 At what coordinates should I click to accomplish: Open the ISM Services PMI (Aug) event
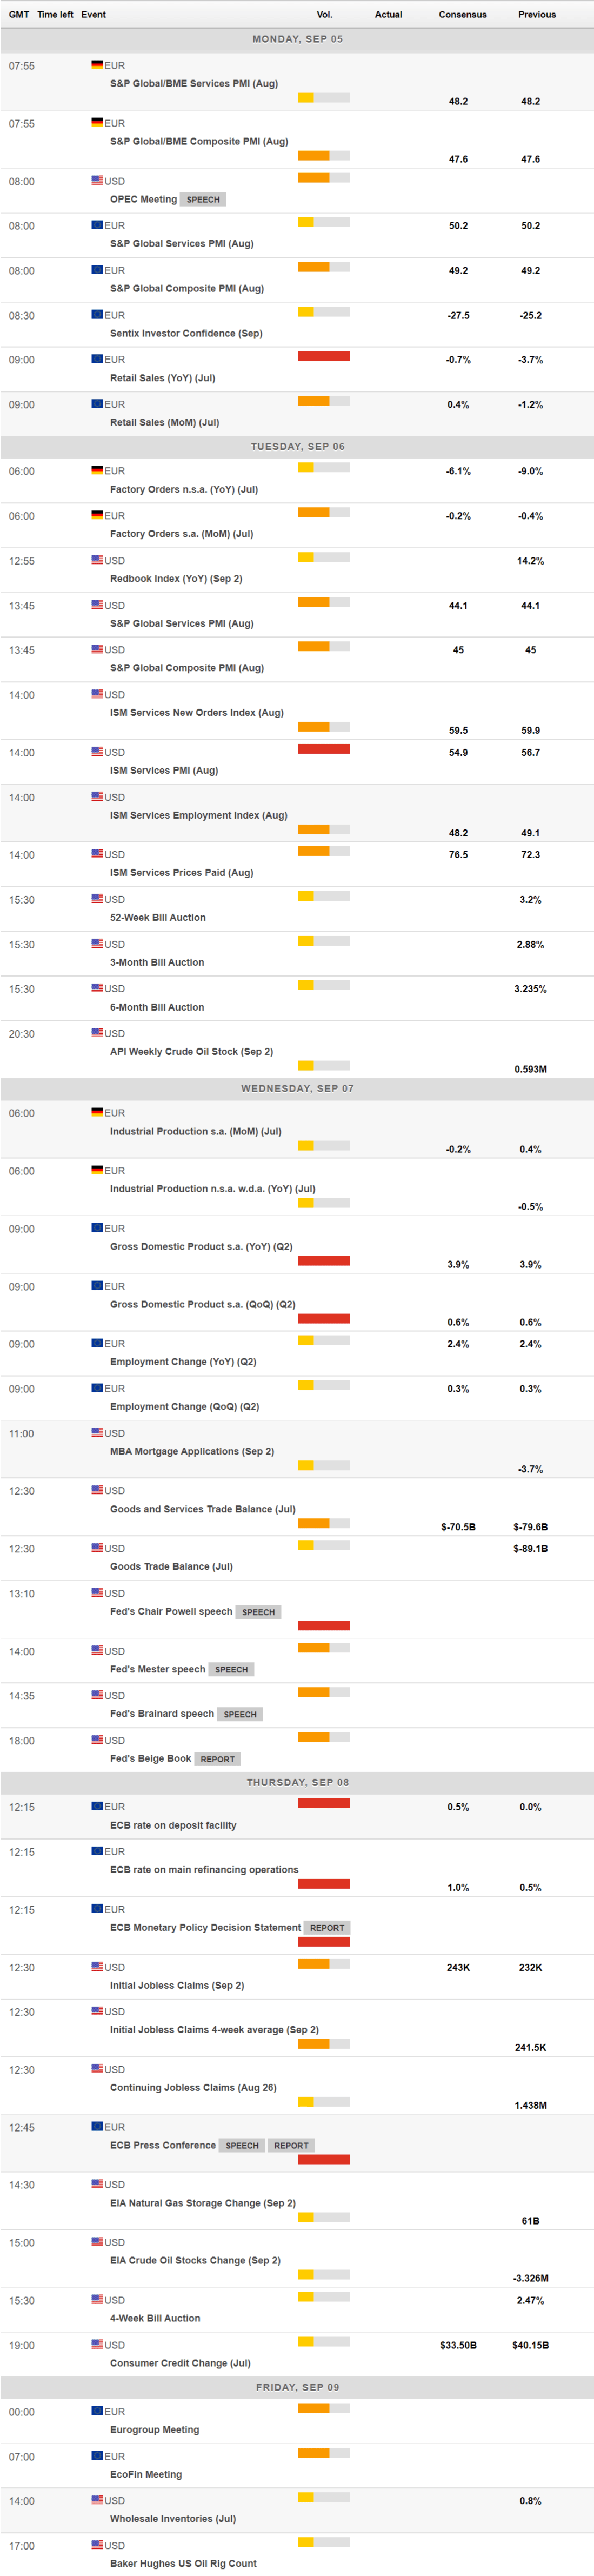click(x=164, y=770)
